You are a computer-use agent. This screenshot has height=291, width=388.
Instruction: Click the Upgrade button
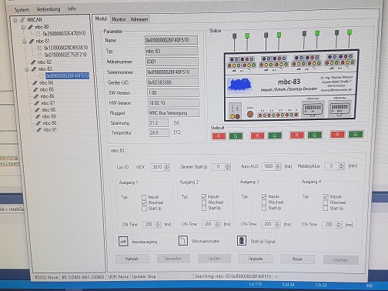(x=256, y=259)
